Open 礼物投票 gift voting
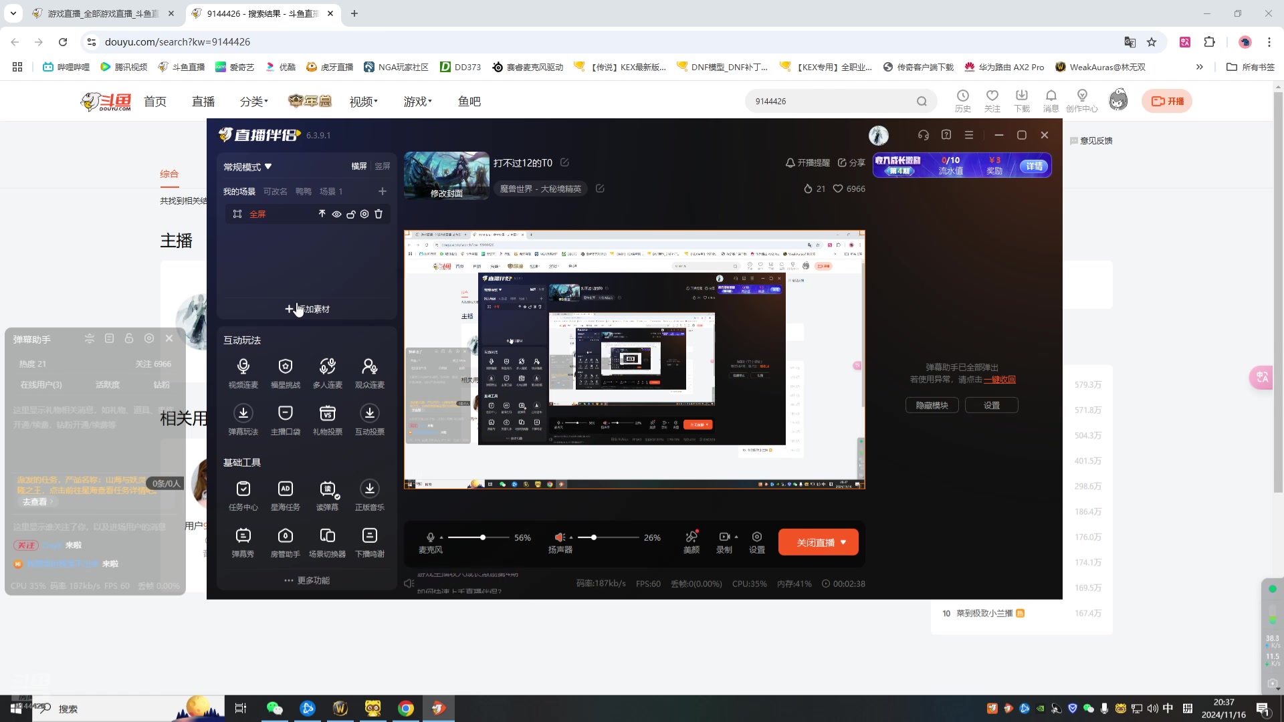The height and width of the screenshot is (722, 1284). point(328,420)
